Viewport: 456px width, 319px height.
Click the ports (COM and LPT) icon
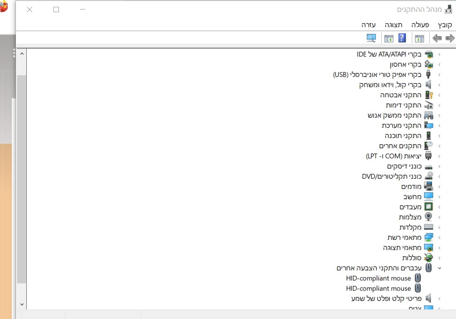tap(428, 156)
